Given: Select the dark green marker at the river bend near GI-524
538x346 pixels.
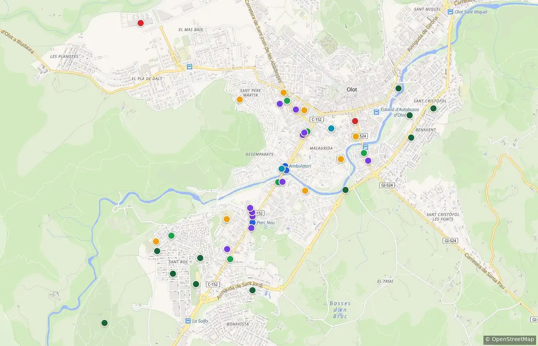Looking at the screenshot, I should (x=345, y=190).
